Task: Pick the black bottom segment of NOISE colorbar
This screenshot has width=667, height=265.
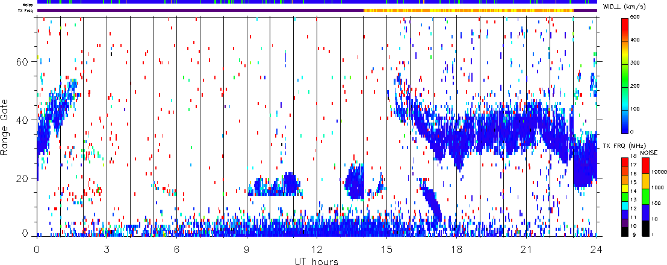Action: (645, 228)
